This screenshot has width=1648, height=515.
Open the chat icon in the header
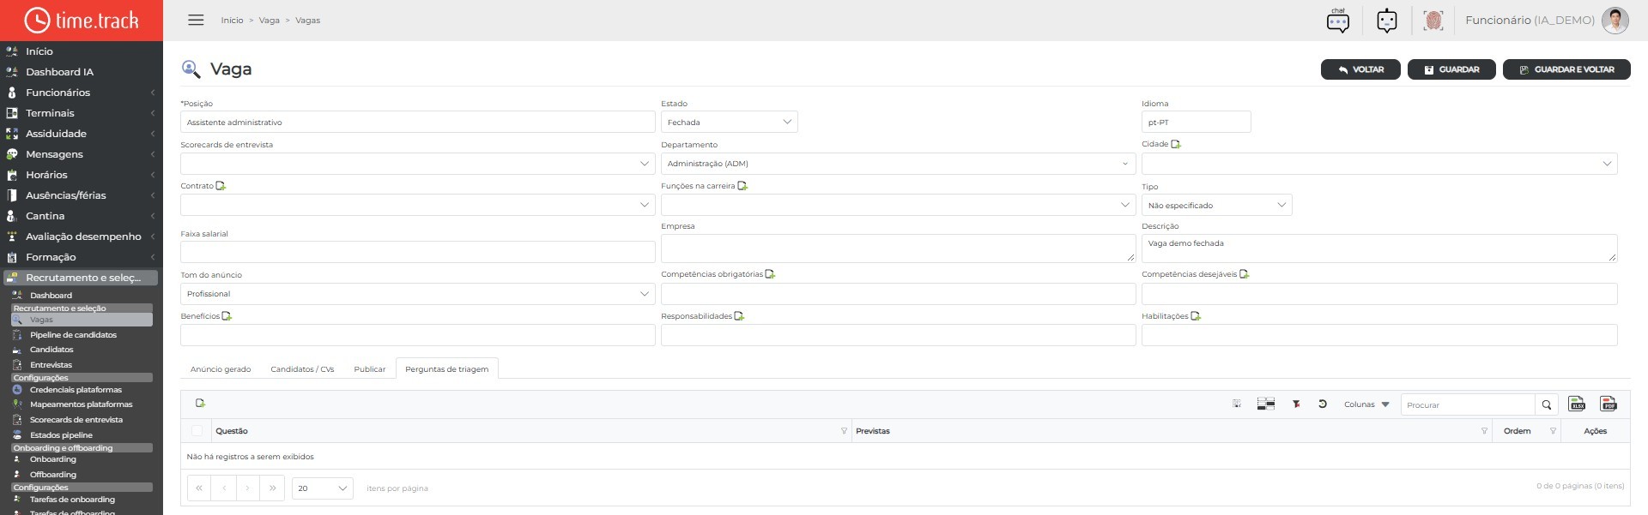pos(1337,21)
